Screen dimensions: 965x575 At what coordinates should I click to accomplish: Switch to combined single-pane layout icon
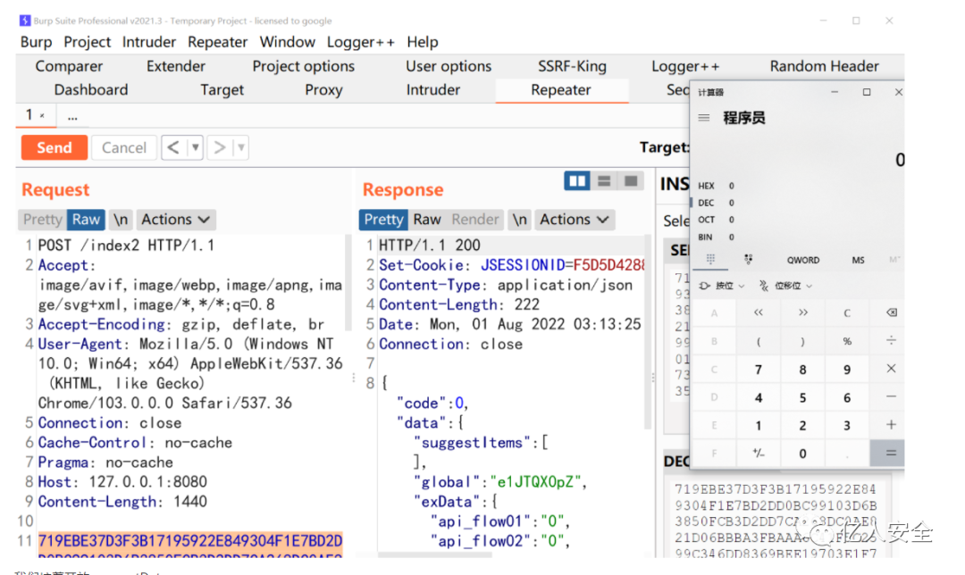click(631, 180)
